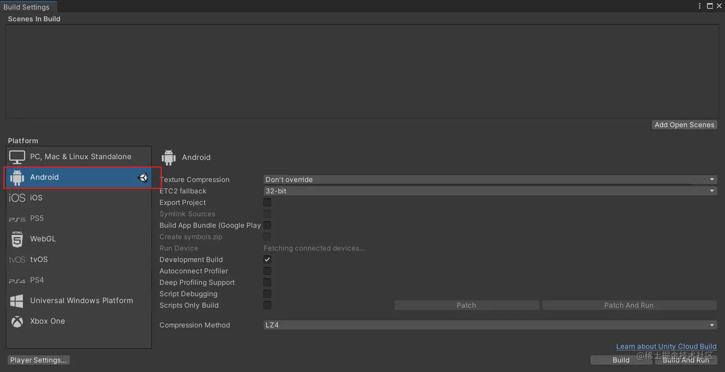Click the Patch And Run button
The image size is (725, 372).
point(629,305)
